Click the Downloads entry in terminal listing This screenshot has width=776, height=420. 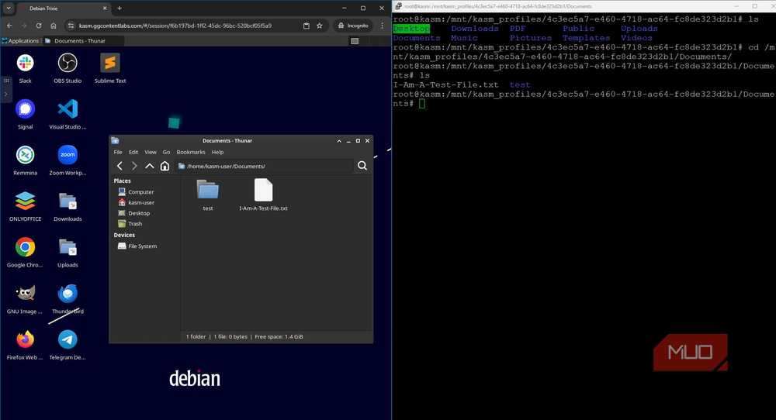(x=475, y=29)
